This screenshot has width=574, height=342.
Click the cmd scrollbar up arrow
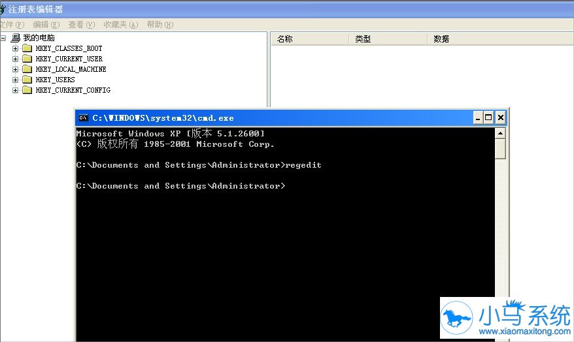point(500,133)
